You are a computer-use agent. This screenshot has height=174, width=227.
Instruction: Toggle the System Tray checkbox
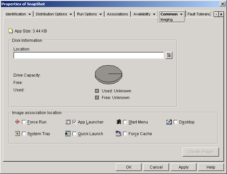(24, 134)
